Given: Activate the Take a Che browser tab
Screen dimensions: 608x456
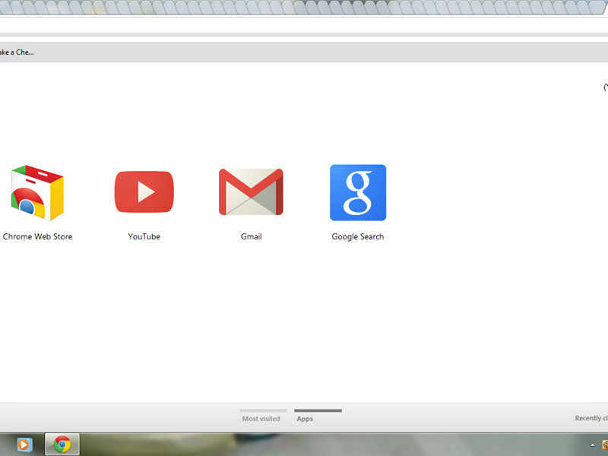Looking at the screenshot, I should (17, 52).
